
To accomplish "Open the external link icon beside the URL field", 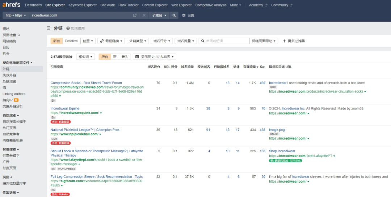I will (135, 16).
